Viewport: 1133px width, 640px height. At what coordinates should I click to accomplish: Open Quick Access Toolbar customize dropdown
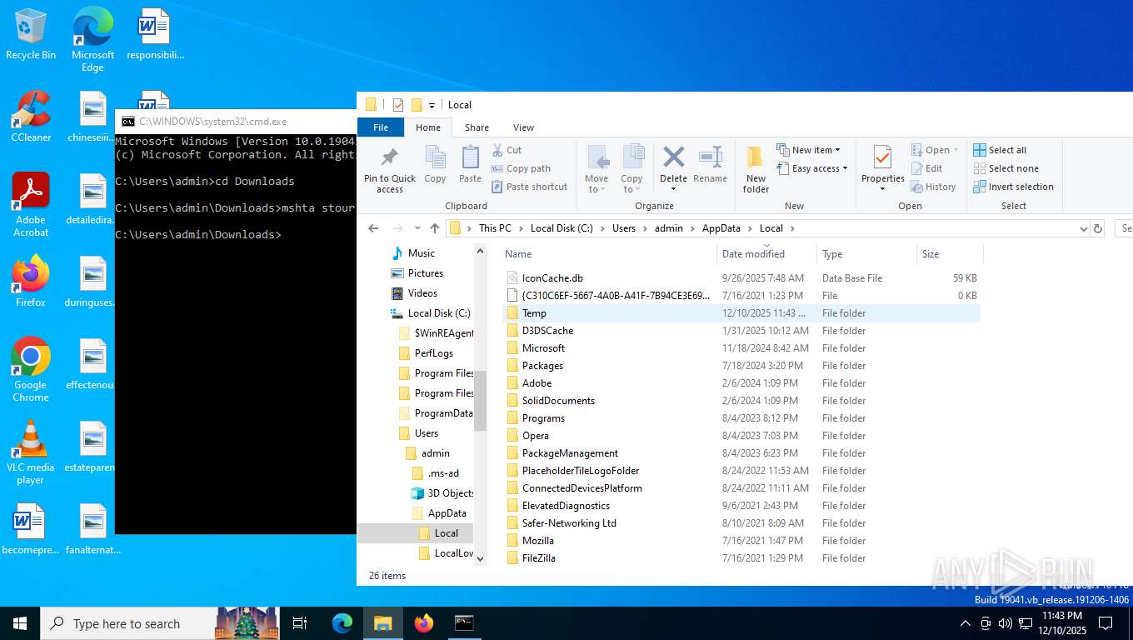point(432,105)
